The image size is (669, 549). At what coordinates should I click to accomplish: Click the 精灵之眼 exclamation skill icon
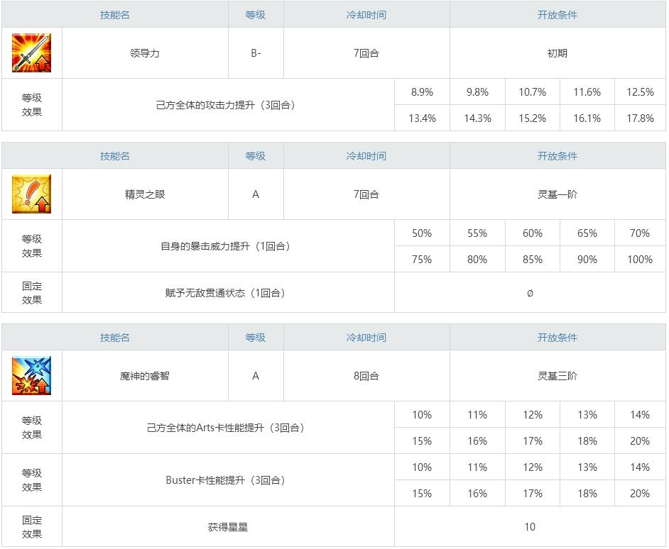(31, 194)
